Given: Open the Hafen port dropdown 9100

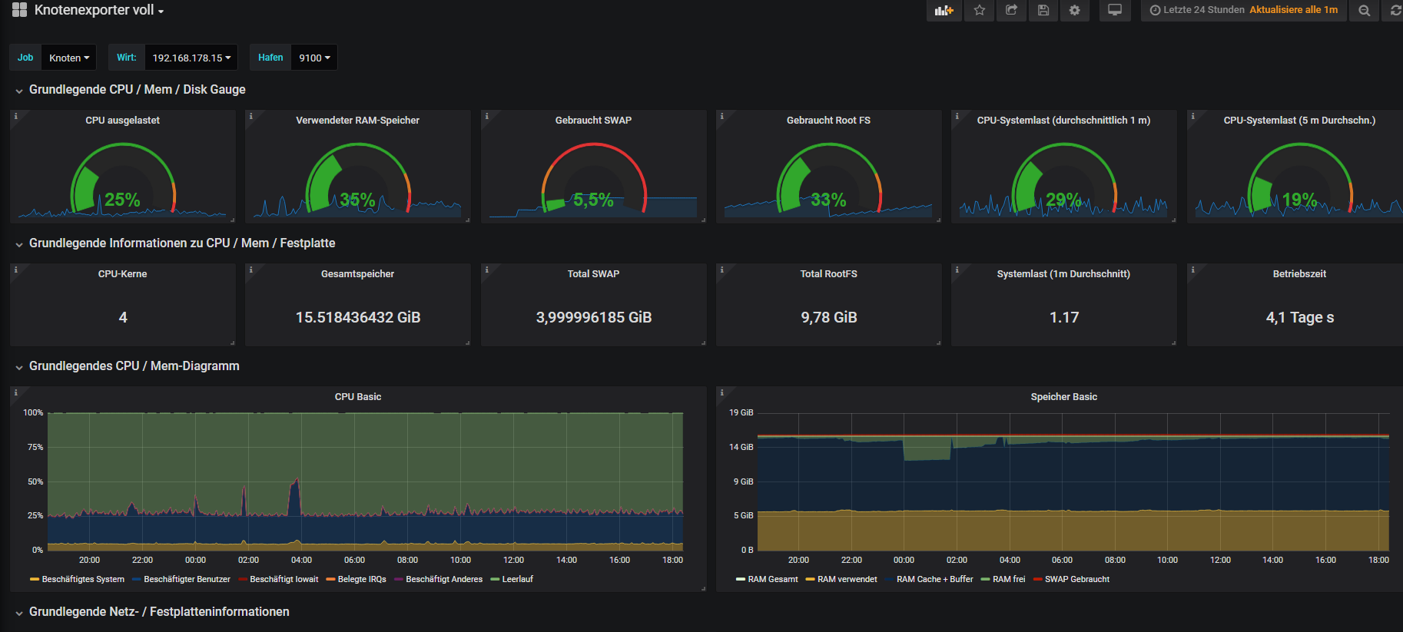Looking at the screenshot, I should [314, 58].
